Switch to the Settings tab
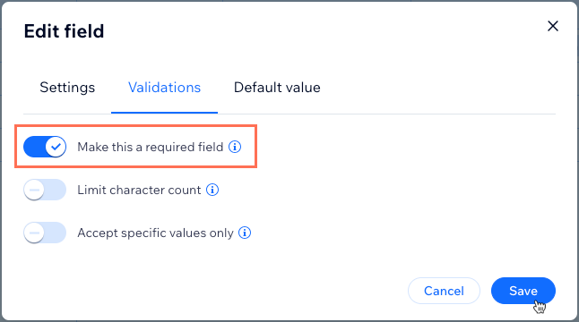The width and height of the screenshot is (579, 322). (x=67, y=88)
